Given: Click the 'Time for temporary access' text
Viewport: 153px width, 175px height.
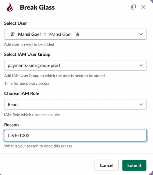Looking at the screenshot, I should click(x=27, y=83).
